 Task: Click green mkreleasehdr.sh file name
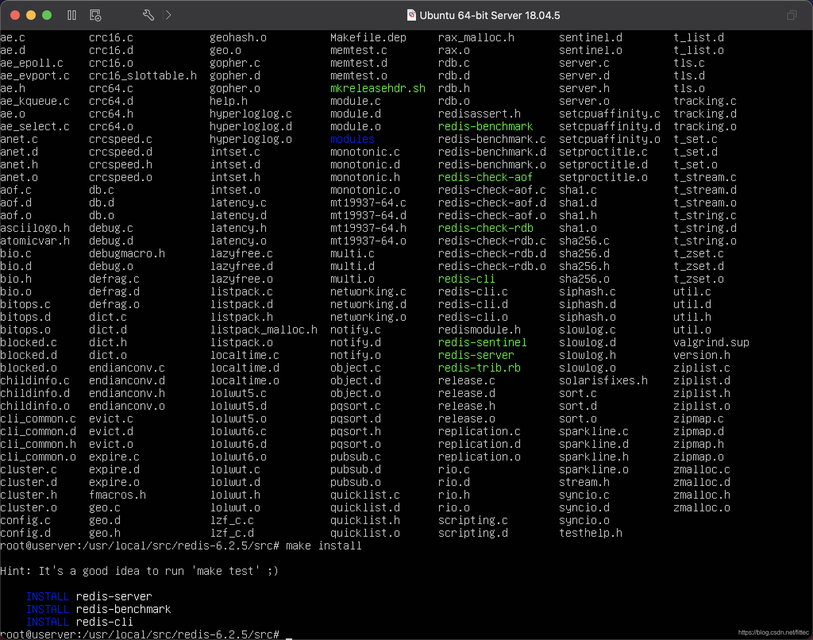pos(378,88)
